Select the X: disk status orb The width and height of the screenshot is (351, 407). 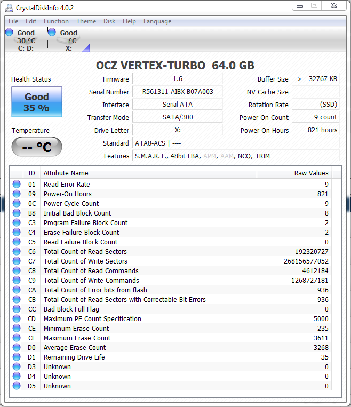click(52, 32)
